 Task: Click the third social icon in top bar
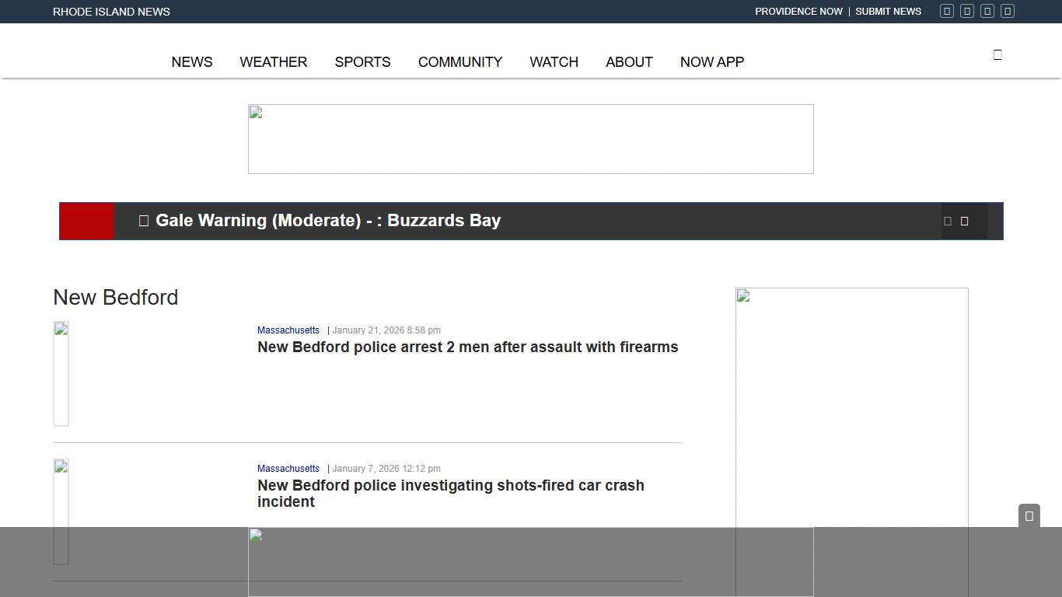(x=987, y=11)
